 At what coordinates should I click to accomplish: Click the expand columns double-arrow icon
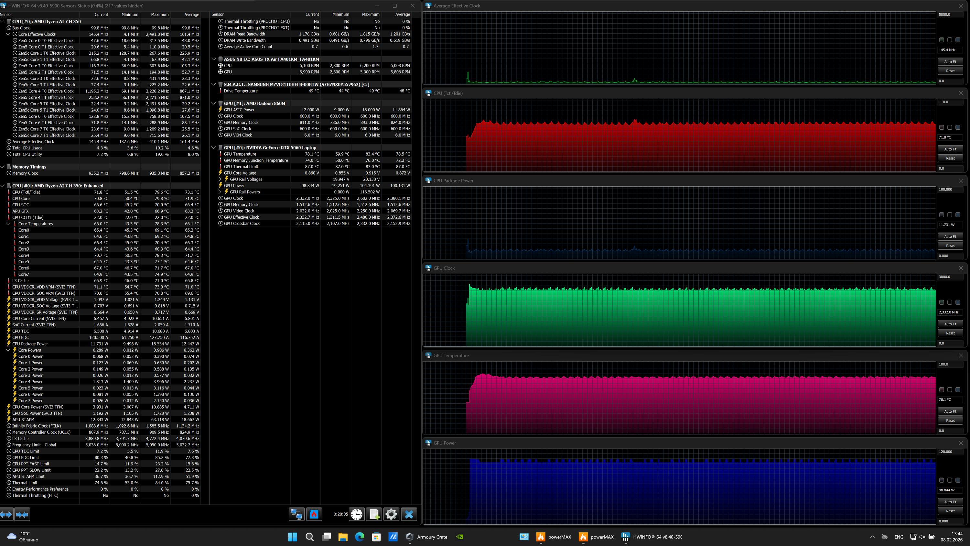[x=6, y=514]
